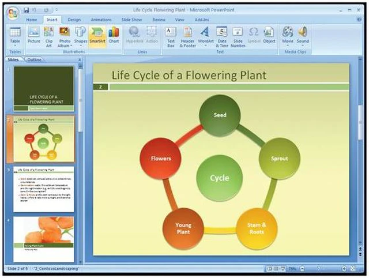This screenshot has height=278, width=369.
Task: Click the Sound icon
Action: 303,32
